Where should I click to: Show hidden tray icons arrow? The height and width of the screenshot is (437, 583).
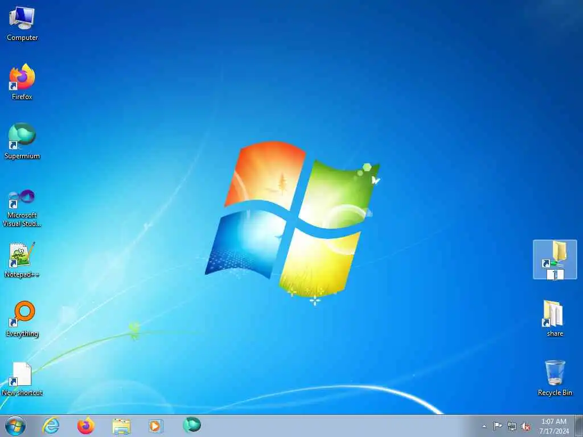484,426
